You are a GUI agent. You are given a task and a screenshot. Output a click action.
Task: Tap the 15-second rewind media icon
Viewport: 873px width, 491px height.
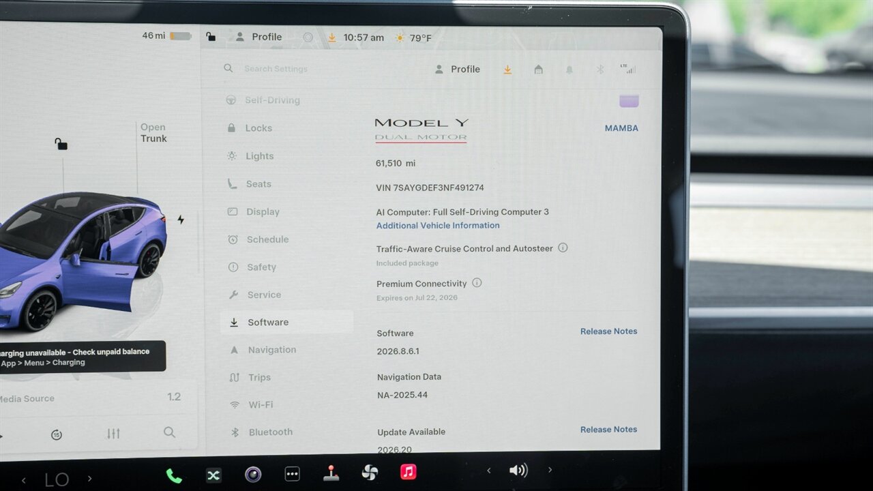click(x=57, y=434)
